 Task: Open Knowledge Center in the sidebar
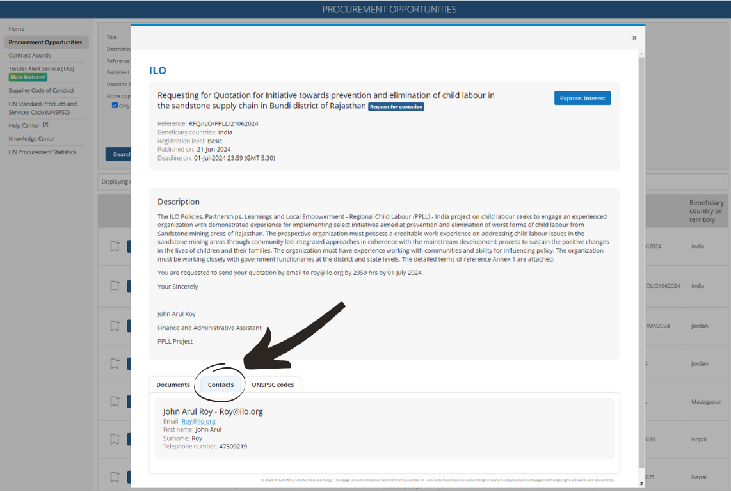(32, 139)
